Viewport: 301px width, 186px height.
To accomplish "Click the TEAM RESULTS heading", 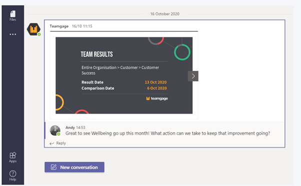I will [x=97, y=54].
